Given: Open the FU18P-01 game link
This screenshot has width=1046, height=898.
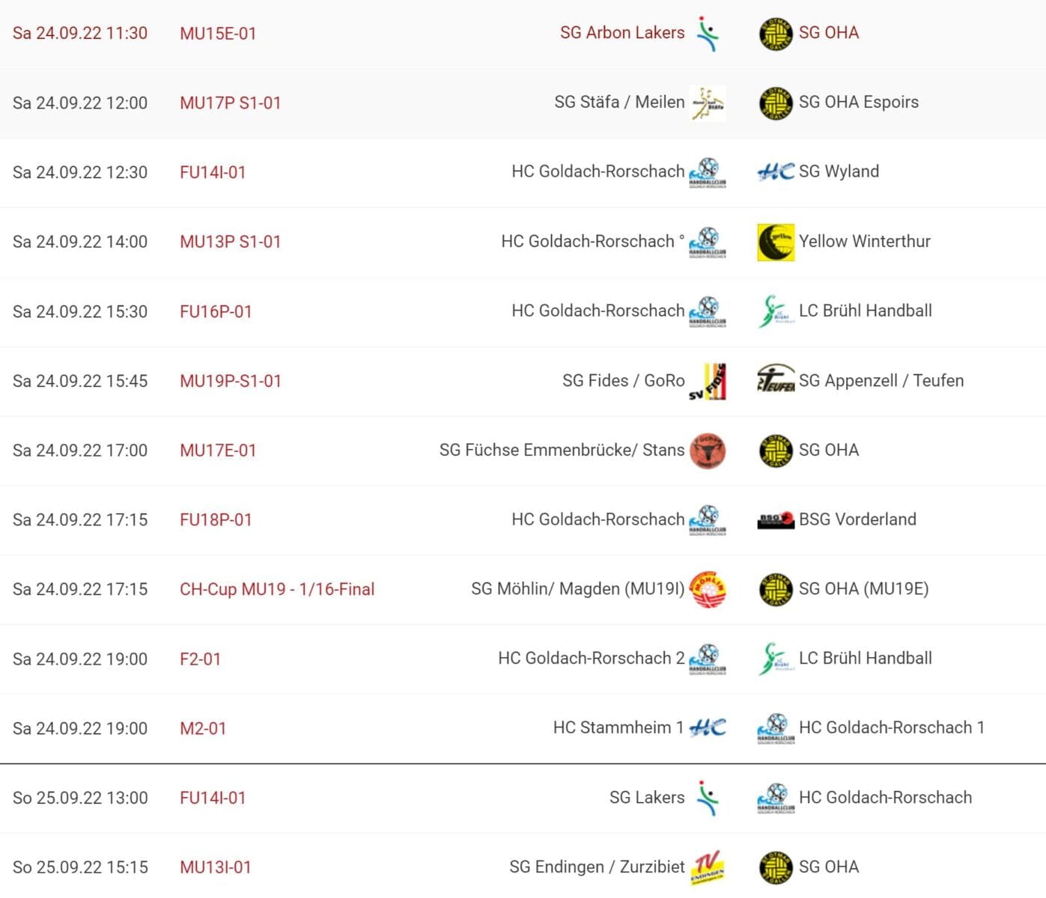Looking at the screenshot, I should [x=216, y=520].
